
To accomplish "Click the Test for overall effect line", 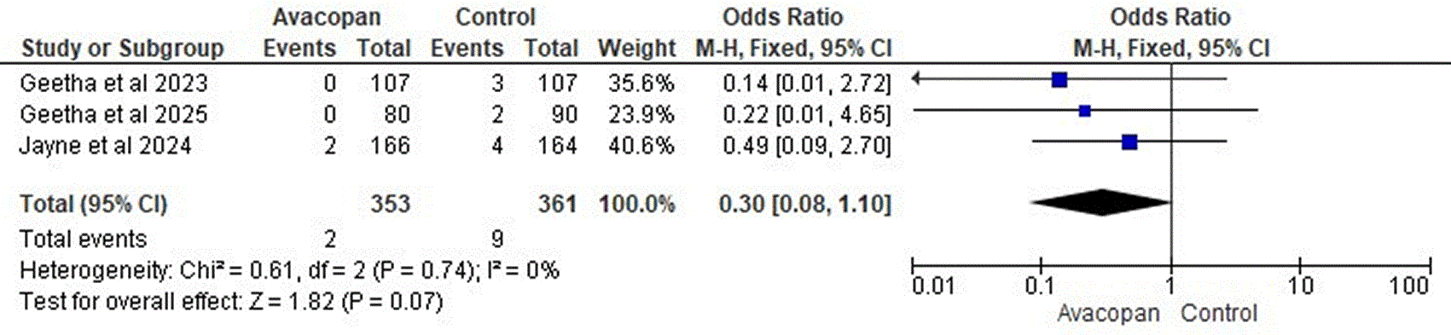I will (231, 301).
